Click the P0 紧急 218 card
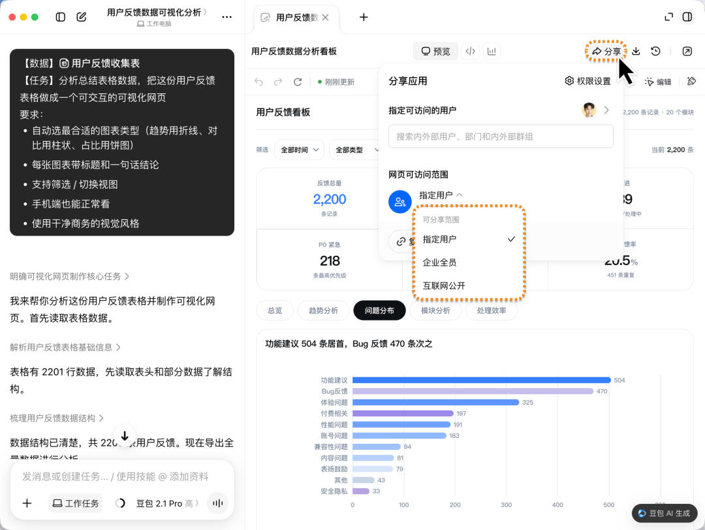This screenshot has width=705, height=530. (x=329, y=260)
